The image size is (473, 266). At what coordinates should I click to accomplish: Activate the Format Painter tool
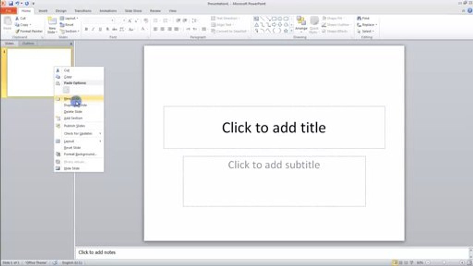[x=29, y=31]
